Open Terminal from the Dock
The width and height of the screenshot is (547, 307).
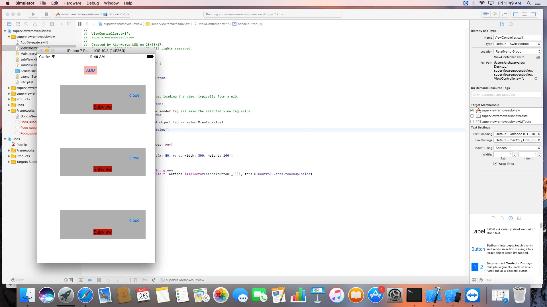(414, 295)
